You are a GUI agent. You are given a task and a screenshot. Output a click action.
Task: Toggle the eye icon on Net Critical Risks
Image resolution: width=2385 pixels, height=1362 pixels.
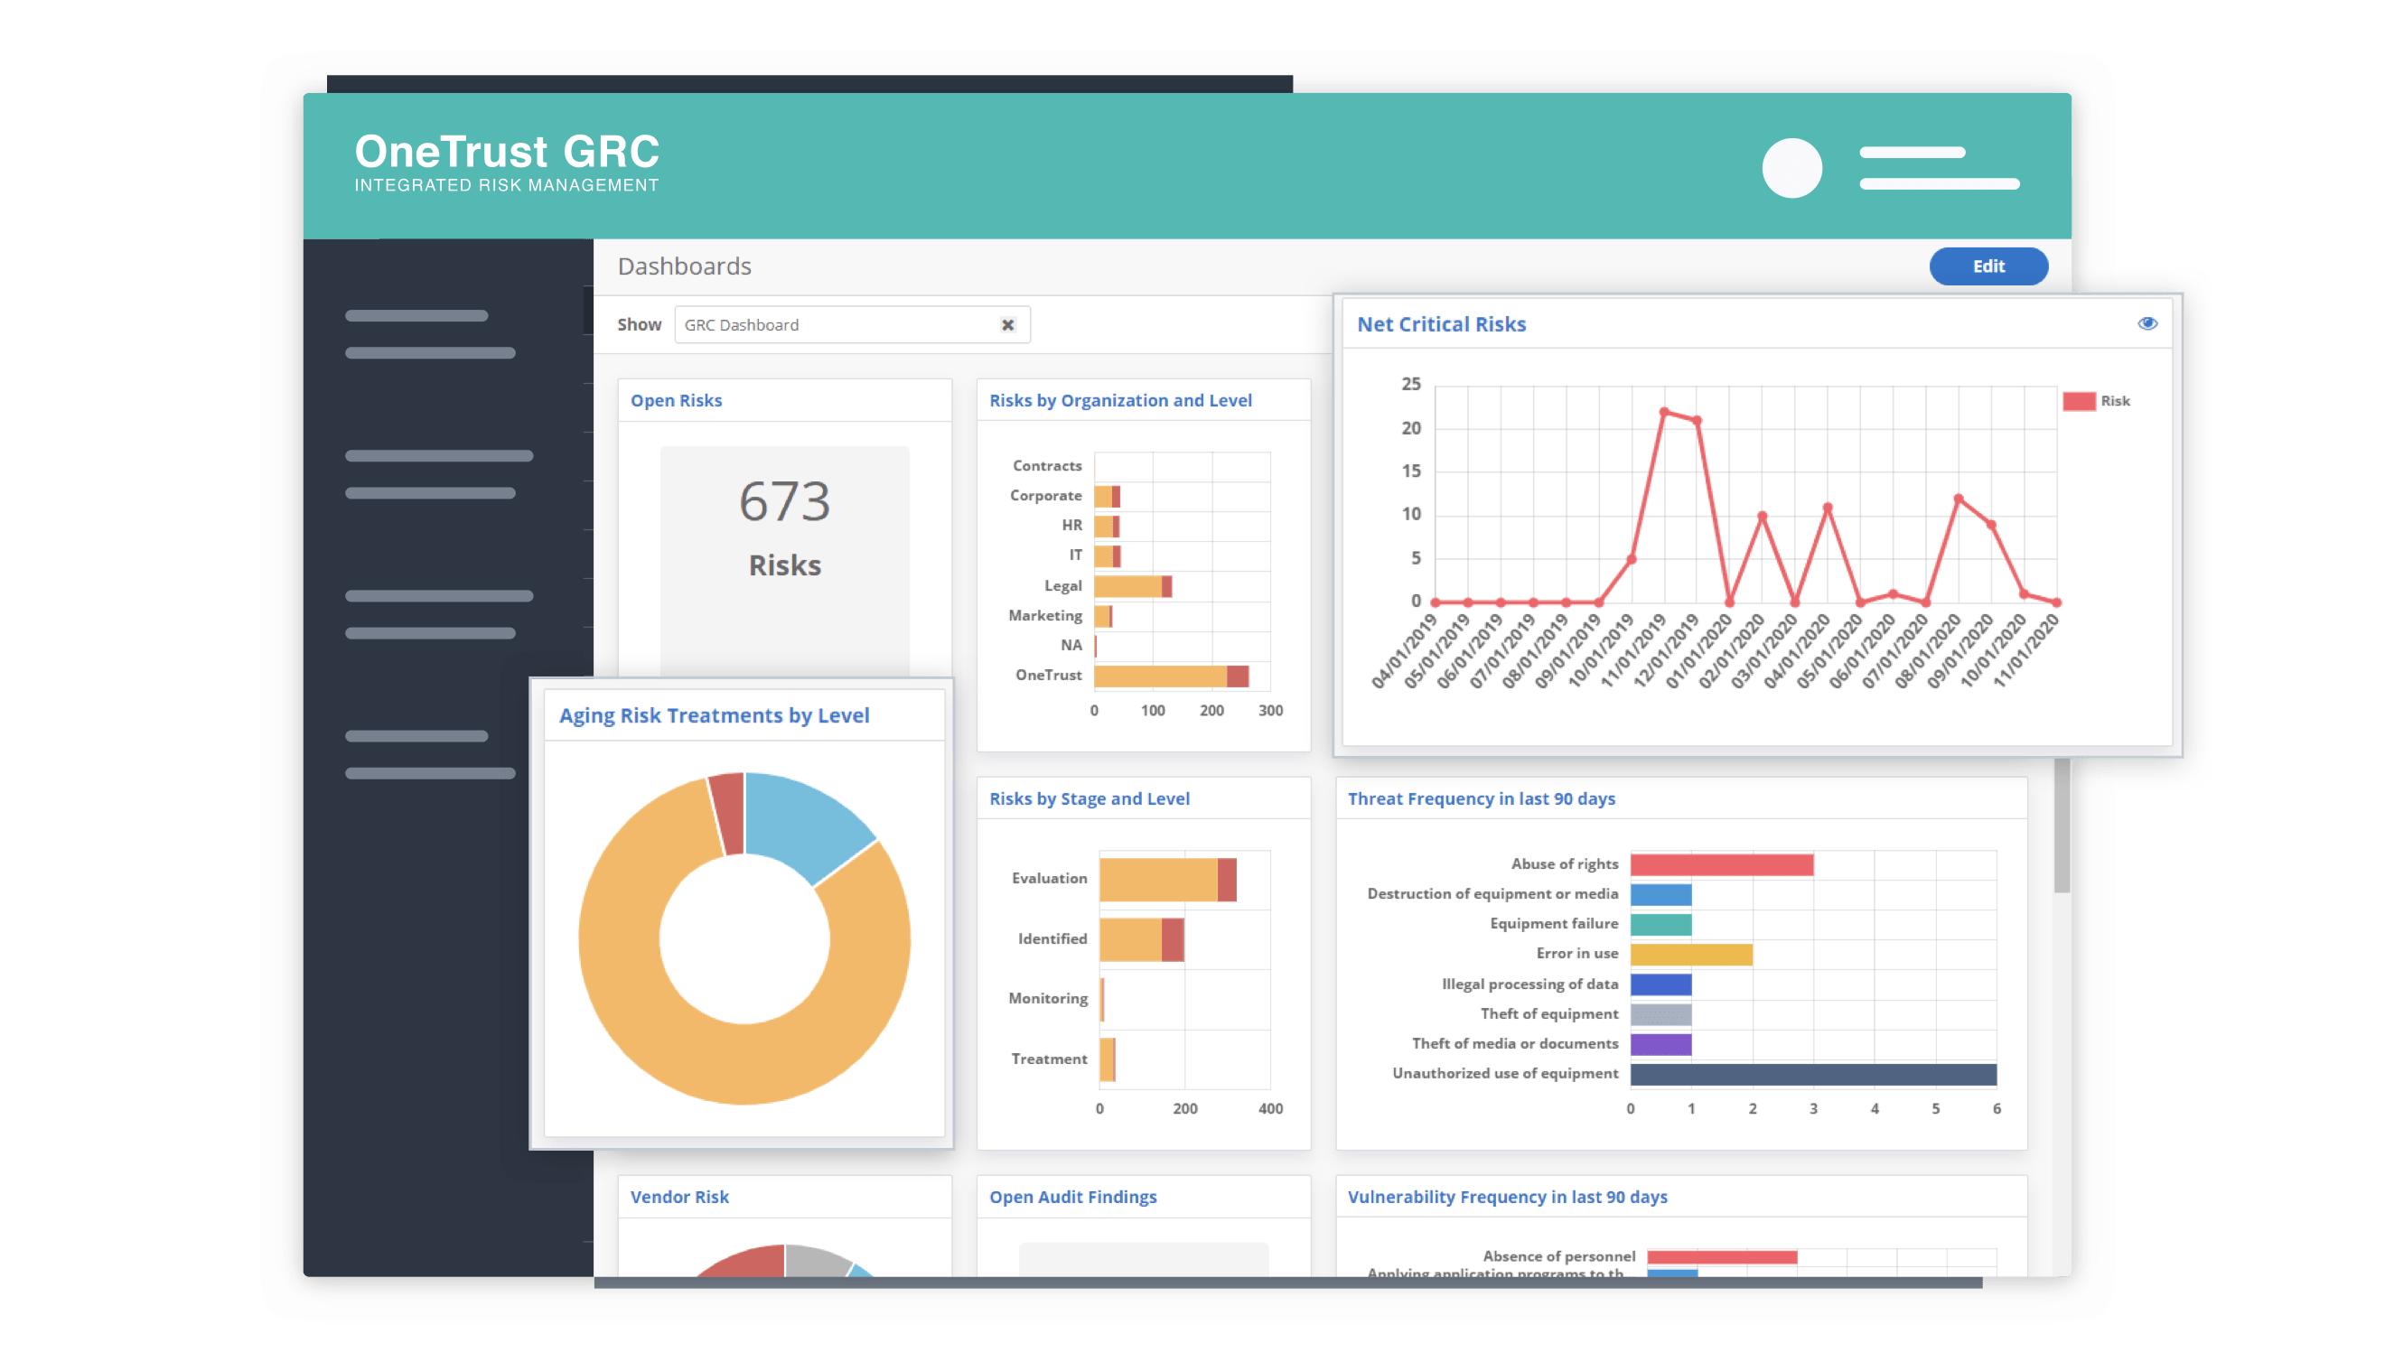point(2146,322)
